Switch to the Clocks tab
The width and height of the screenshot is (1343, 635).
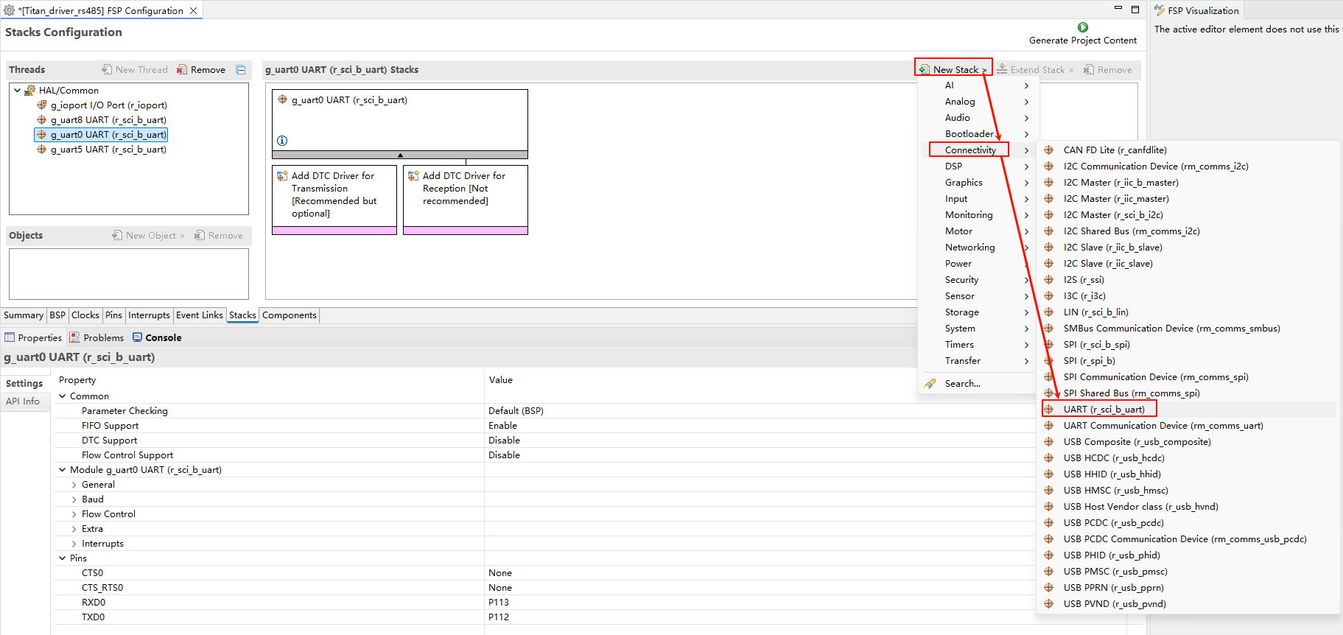(85, 315)
